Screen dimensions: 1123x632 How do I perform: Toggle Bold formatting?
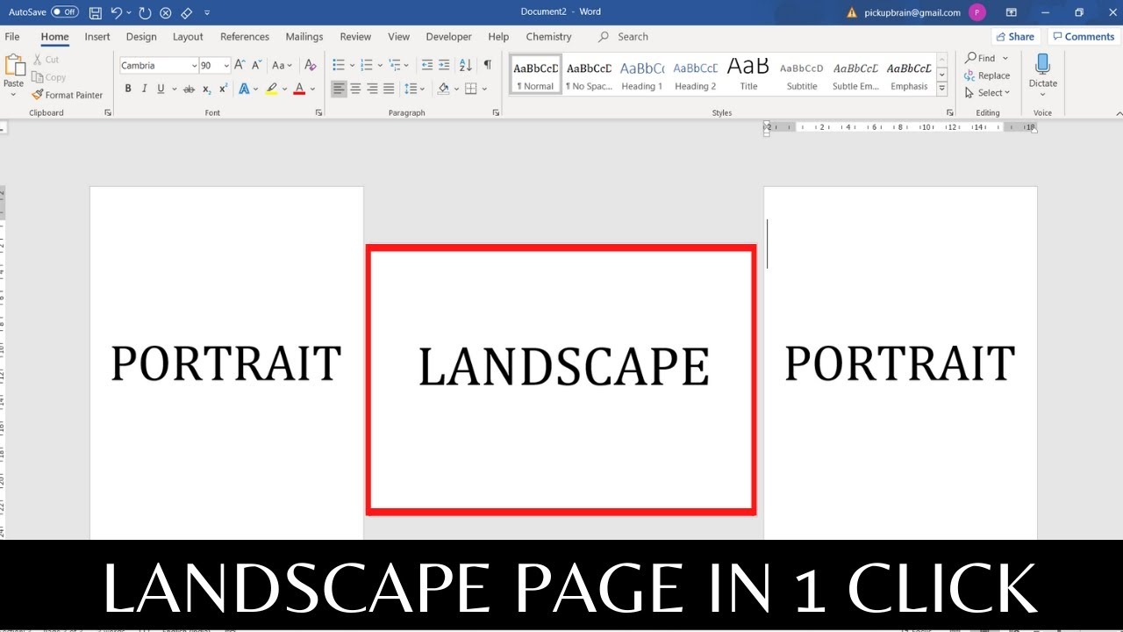(128, 89)
